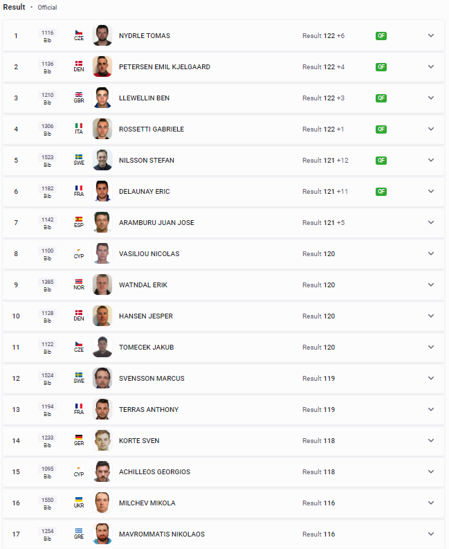Click the Spain flag for Aramburu Juan Jose
The height and width of the screenshot is (549, 449).
point(79,219)
